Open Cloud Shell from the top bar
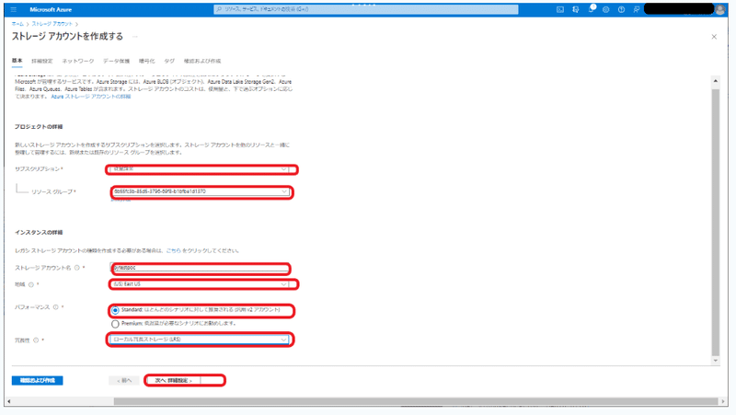The image size is (736, 415). 560,9
